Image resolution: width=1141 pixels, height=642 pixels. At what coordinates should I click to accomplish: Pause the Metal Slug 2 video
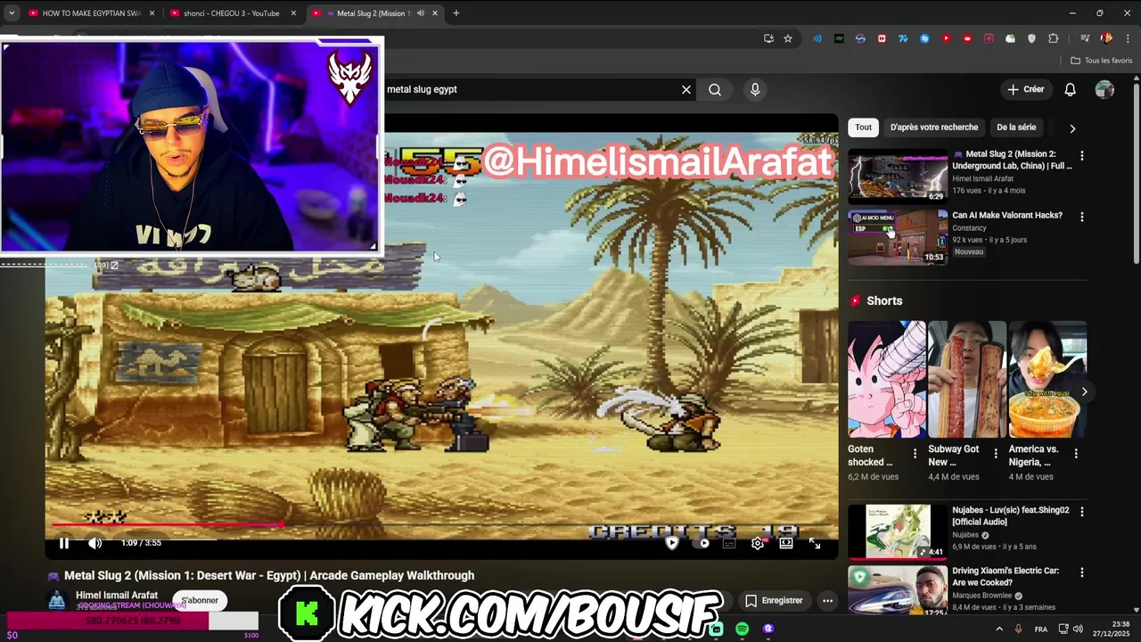pos(64,543)
